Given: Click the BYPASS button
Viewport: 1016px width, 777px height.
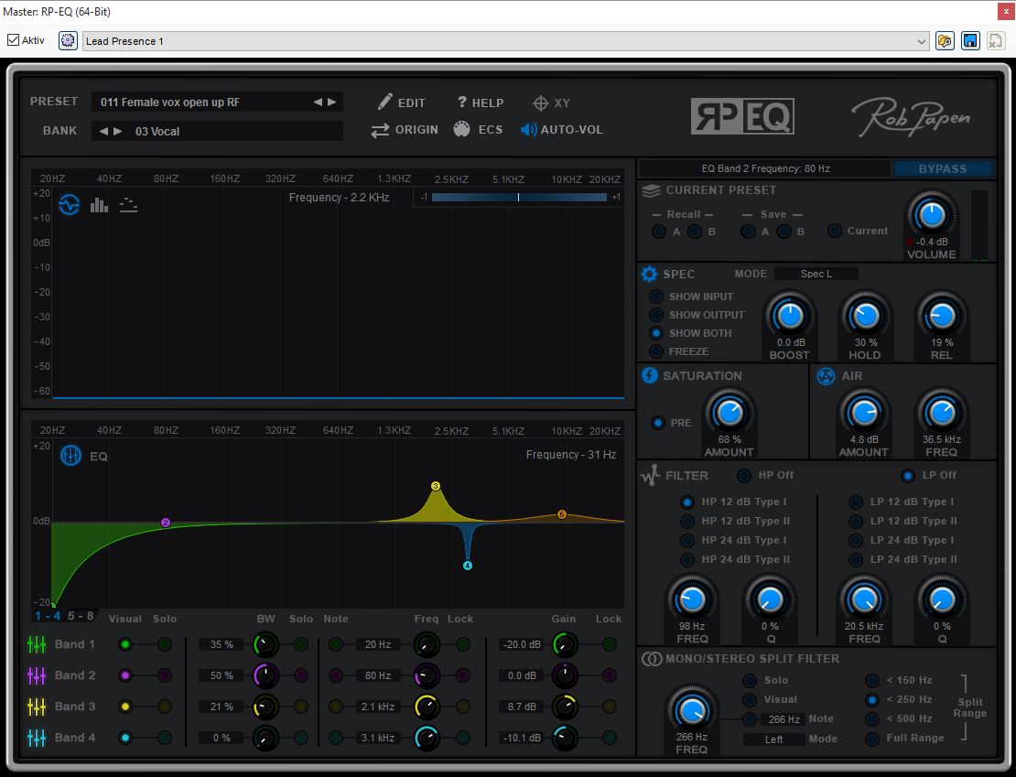Looking at the screenshot, I should [943, 168].
